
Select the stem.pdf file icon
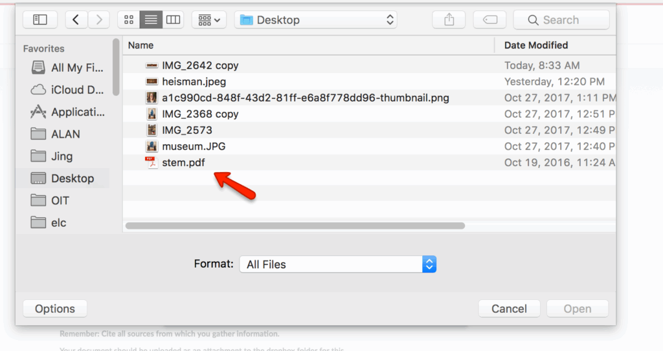(152, 162)
